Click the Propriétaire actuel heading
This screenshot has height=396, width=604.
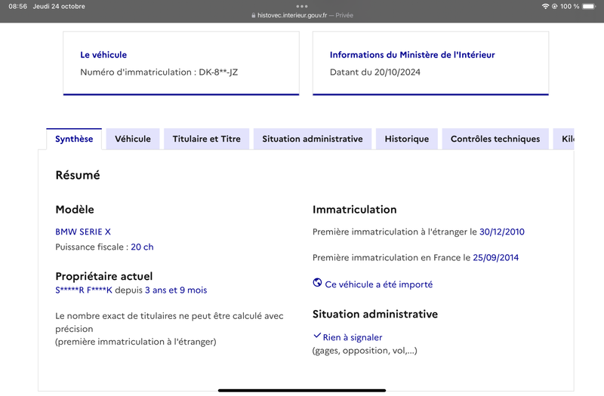click(x=104, y=276)
